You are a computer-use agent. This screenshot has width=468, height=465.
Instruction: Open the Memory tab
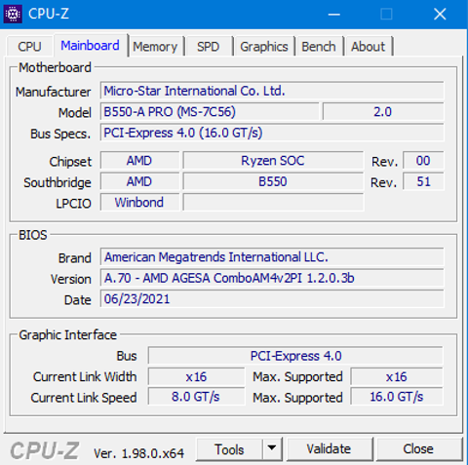coord(155,47)
